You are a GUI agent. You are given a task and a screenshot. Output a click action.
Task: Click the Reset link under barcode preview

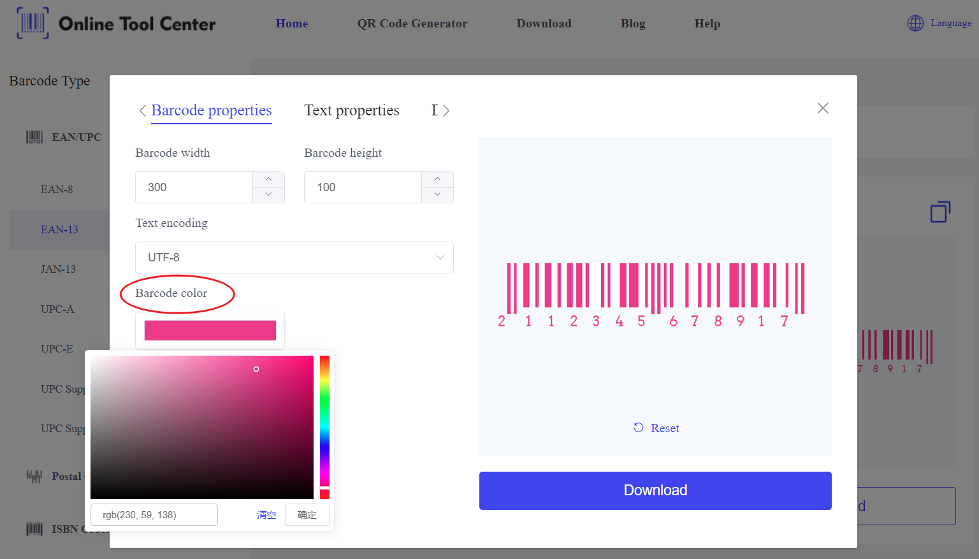click(x=665, y=428)
